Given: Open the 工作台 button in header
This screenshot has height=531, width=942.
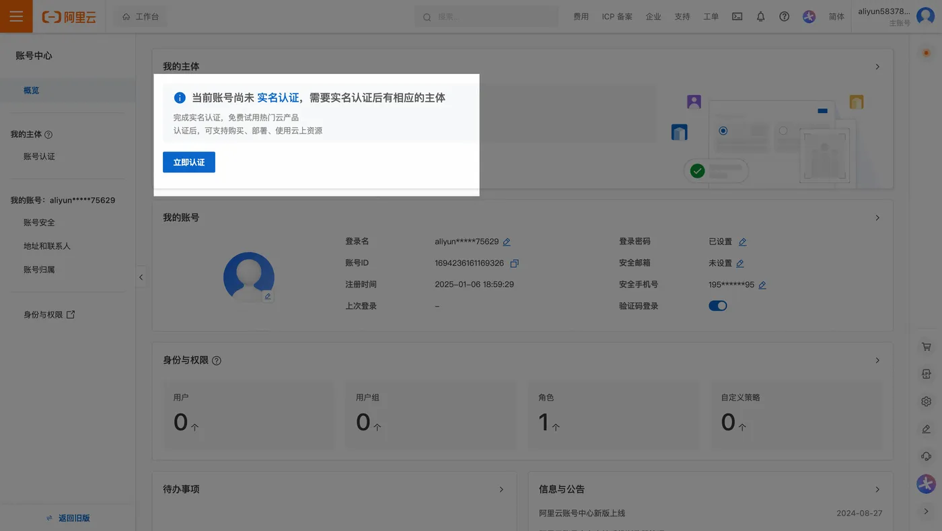Looking at the screenshot, I should point(141,17).
